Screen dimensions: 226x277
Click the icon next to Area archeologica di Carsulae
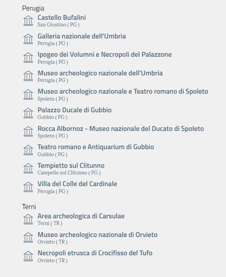pyautogui.click(x=28, y=219)
